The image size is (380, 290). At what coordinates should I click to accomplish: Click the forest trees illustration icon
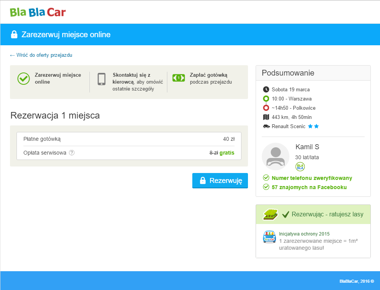[271, 214]
